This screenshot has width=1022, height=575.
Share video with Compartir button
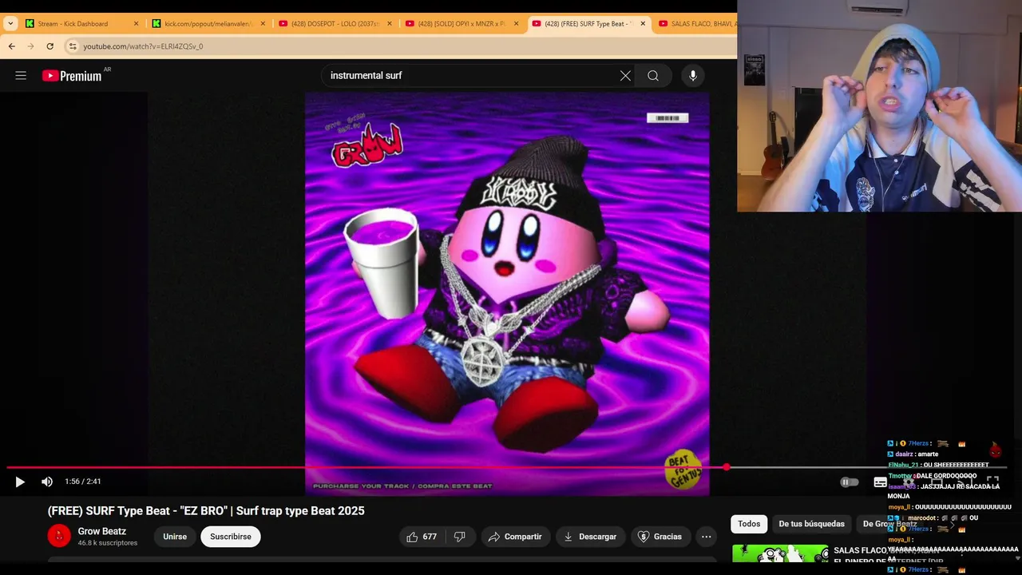[x=515, y=537]
